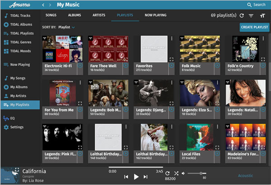Play the Favorites playlist
This screenshot has height=185, width=271.
tap(172, 65)
